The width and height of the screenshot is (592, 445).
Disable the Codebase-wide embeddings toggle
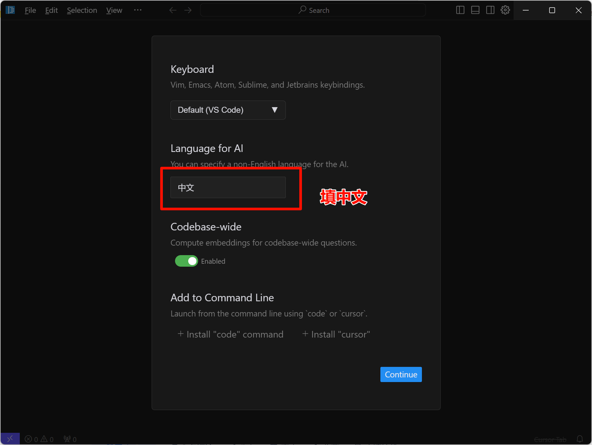point(186,261)
